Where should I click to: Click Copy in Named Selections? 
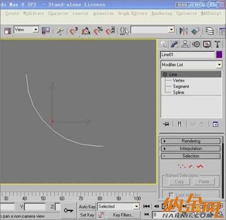click(x=180, y=182)
